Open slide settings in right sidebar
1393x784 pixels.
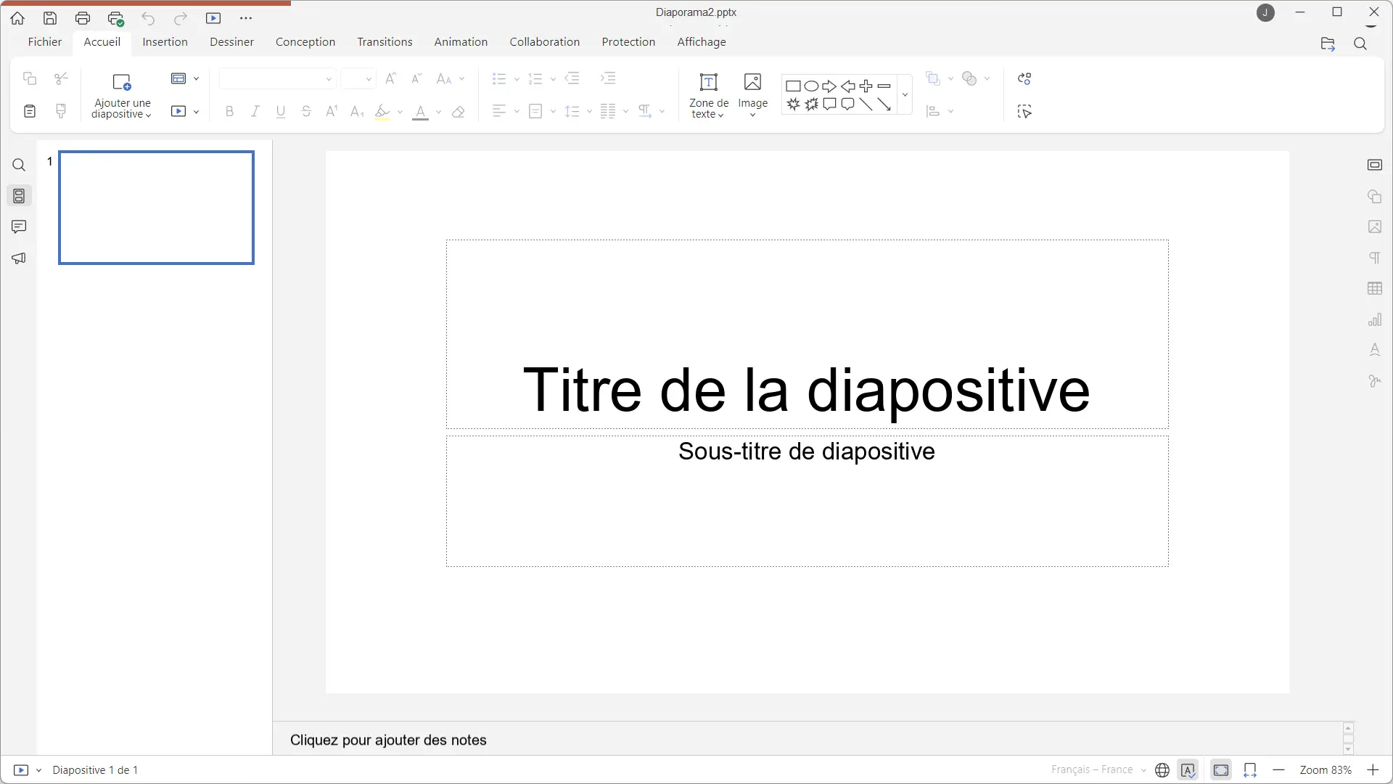click(x=1375, y=165)
